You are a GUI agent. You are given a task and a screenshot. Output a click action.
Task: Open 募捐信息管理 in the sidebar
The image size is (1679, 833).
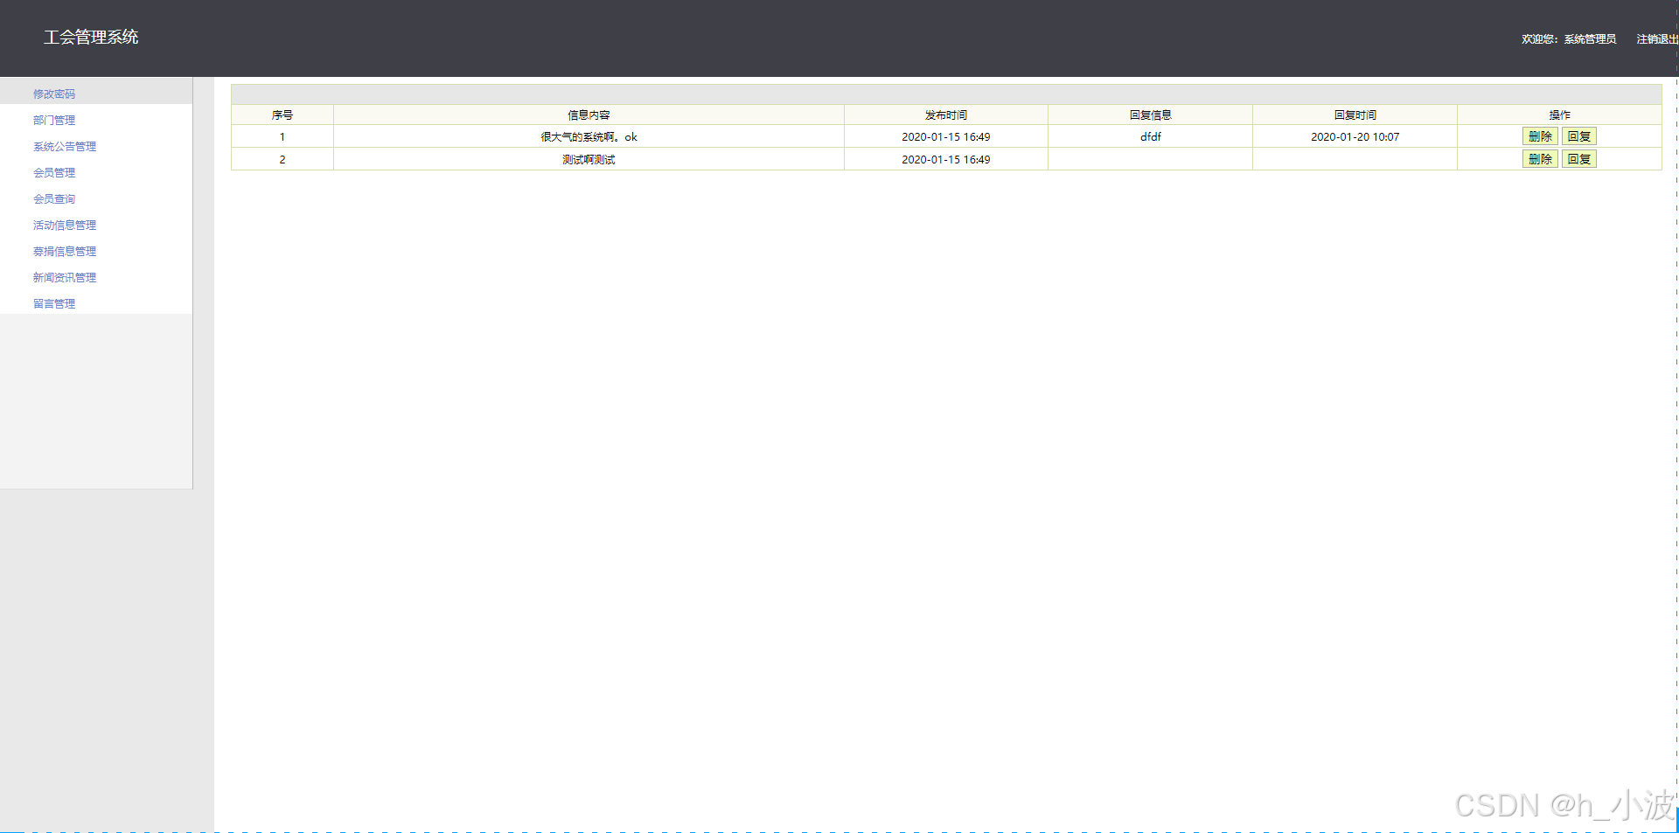(x=64, y=251)
